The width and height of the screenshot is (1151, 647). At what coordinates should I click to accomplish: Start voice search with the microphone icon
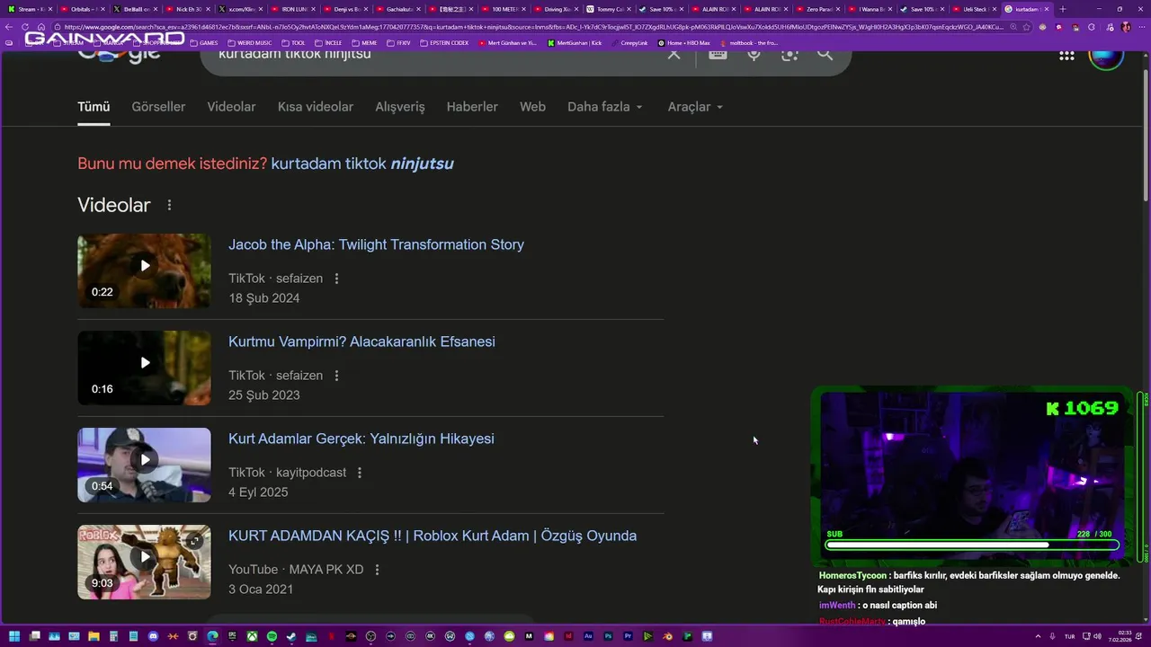pos(754,54)
